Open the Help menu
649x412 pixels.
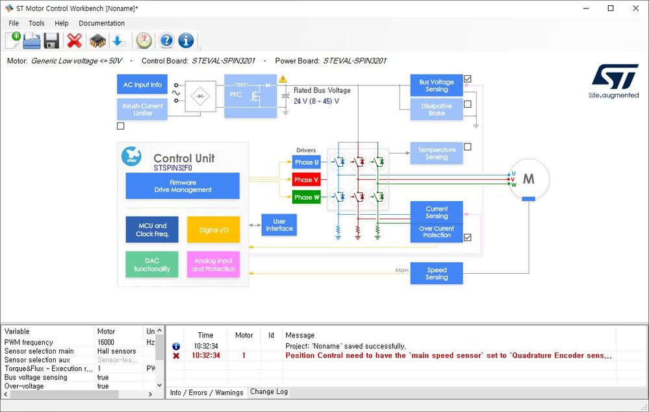61,23
